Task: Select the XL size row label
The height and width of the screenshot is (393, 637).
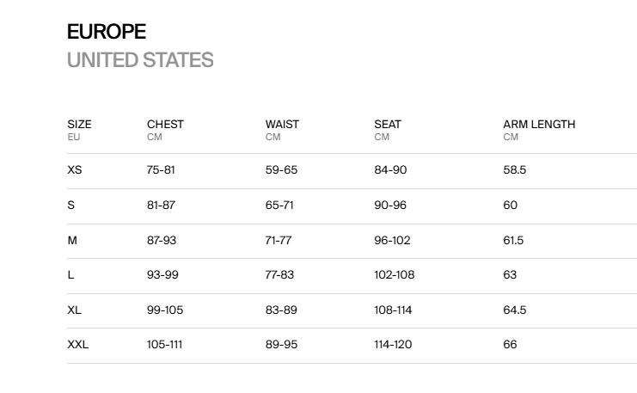Action: click(74, 310)
